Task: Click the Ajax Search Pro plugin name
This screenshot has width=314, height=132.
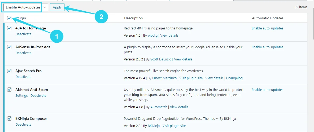Action: coord(28,71)
